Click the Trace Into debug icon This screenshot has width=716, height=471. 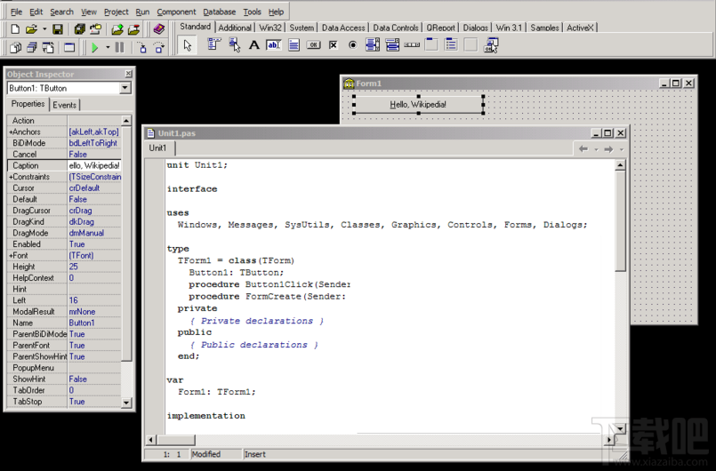click(142, 47)
